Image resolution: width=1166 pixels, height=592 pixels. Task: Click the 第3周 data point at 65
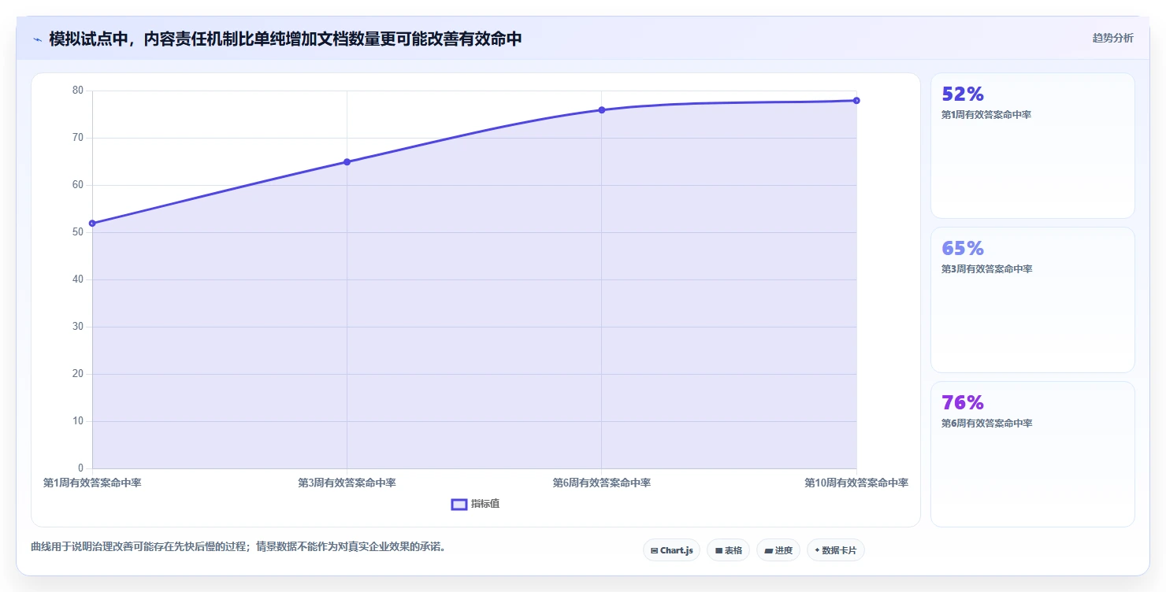(x=347, y=162)
